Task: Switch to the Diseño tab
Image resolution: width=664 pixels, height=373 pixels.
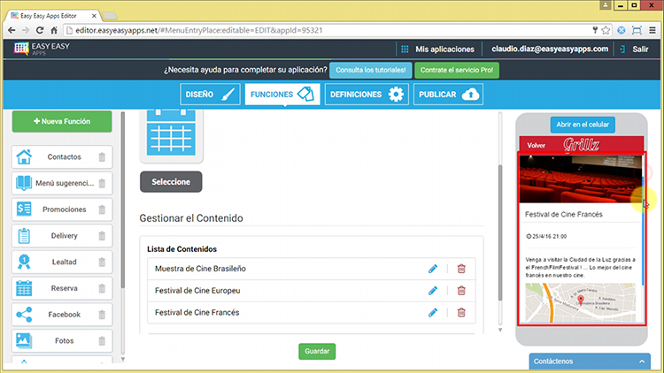Action: pyautogui.click(x=210, y=95)
